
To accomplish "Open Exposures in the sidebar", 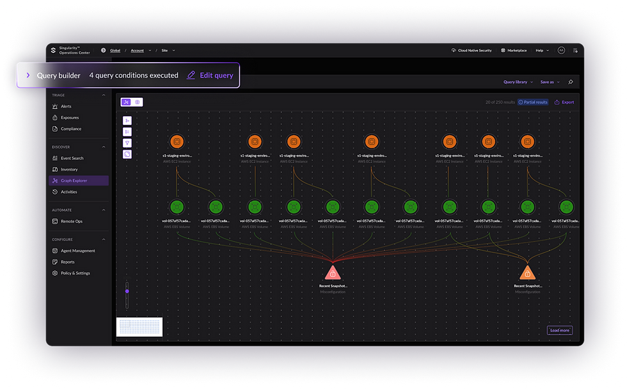I will coord(78,118).
